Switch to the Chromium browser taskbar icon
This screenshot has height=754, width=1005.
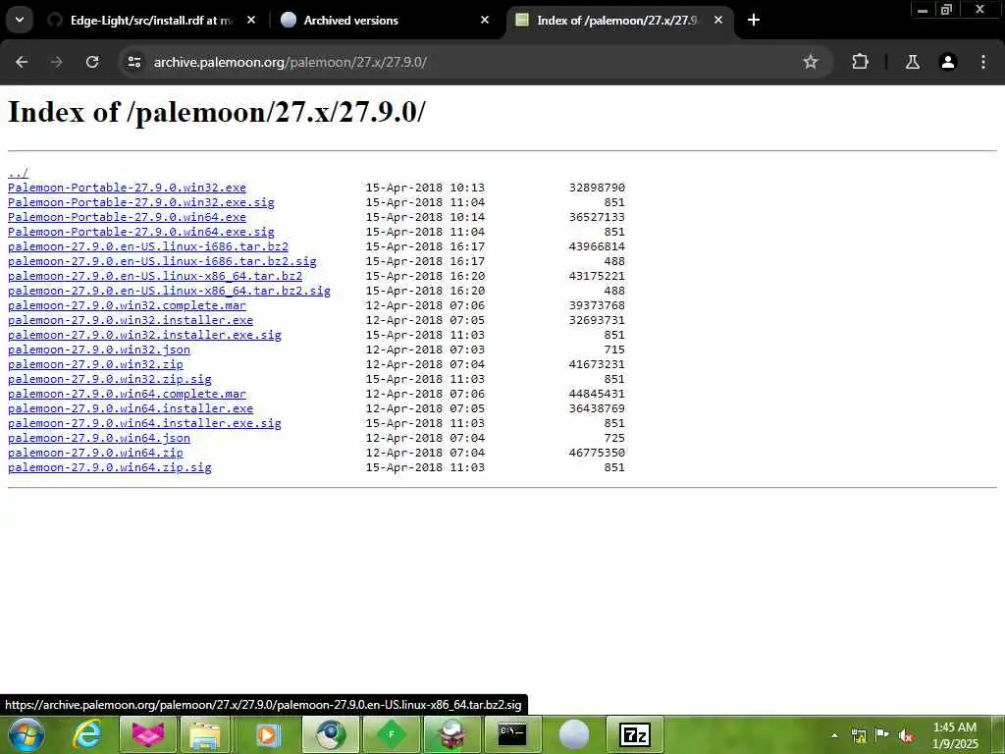331,734
